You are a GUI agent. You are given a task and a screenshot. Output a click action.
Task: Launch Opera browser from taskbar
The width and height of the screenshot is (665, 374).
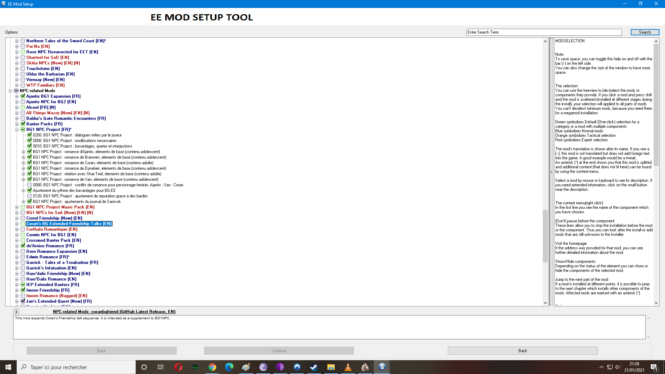178,367
